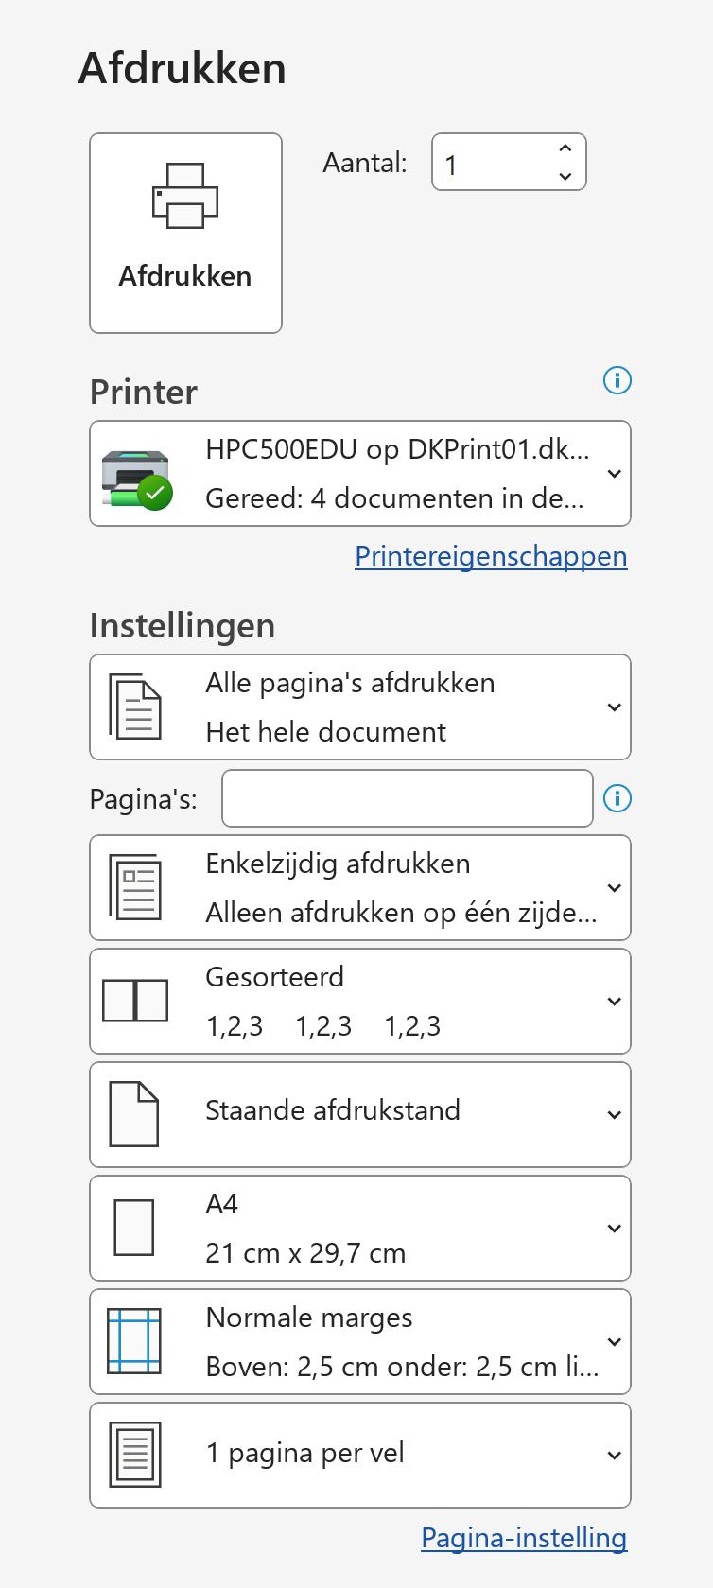This screenshot has width=713, height=1588.
Task: Click the Pagina's input field
Action: 407,798
